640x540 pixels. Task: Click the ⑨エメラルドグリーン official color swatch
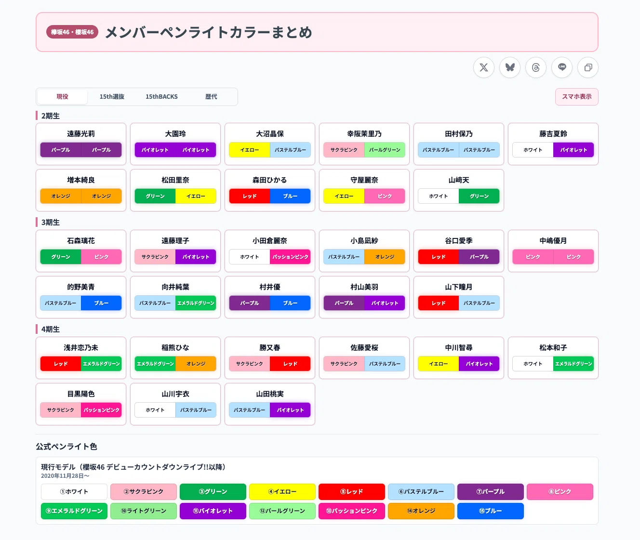[74, 511]
